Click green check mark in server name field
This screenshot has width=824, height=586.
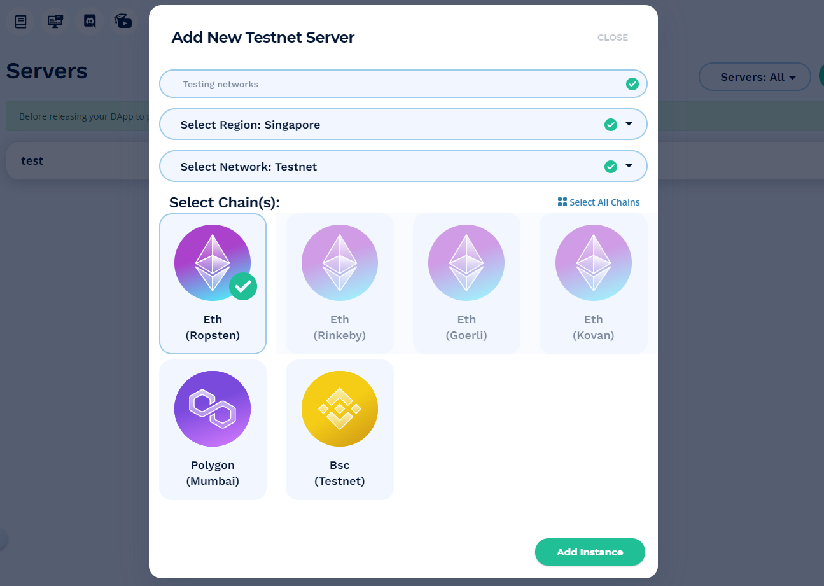tap(632, 84)
